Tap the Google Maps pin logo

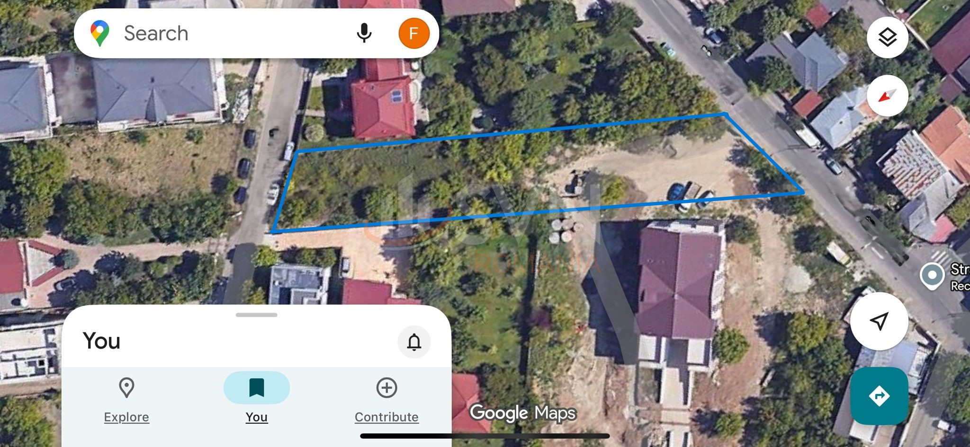point(100,33)
